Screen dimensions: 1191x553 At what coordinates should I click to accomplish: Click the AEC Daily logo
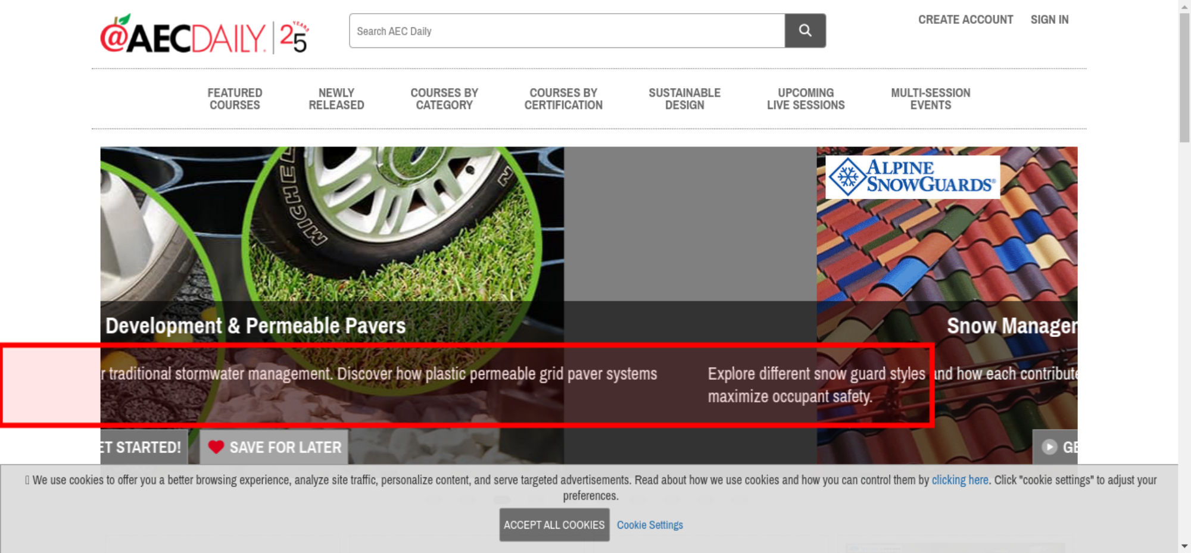pyautogui.click(x=204, y=36)
